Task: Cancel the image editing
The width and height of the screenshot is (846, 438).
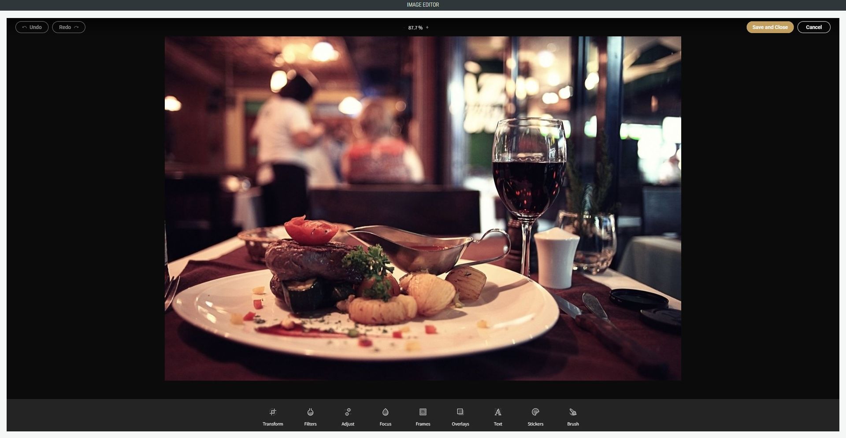Action: [813, 27]
